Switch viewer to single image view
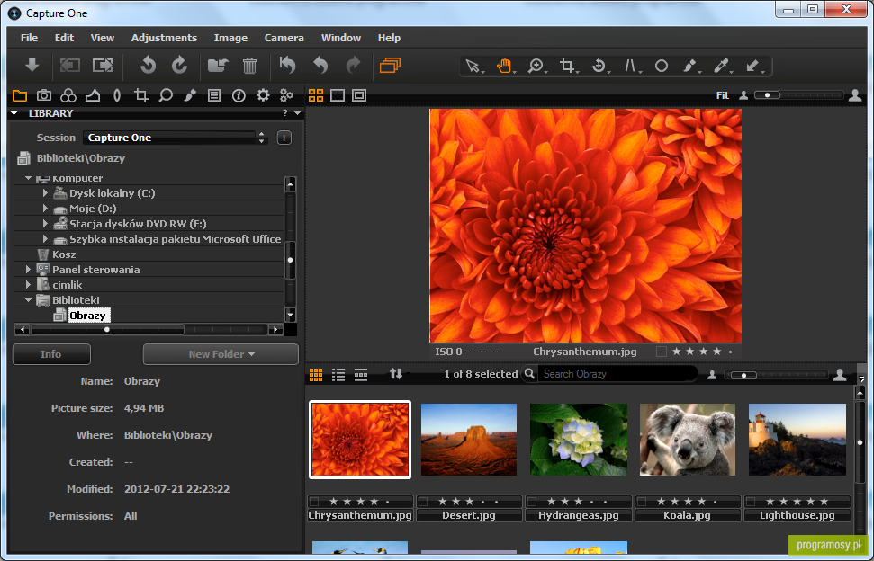Image resolution: width=874 pixels, height=561 pixels. tap(338, 95)
